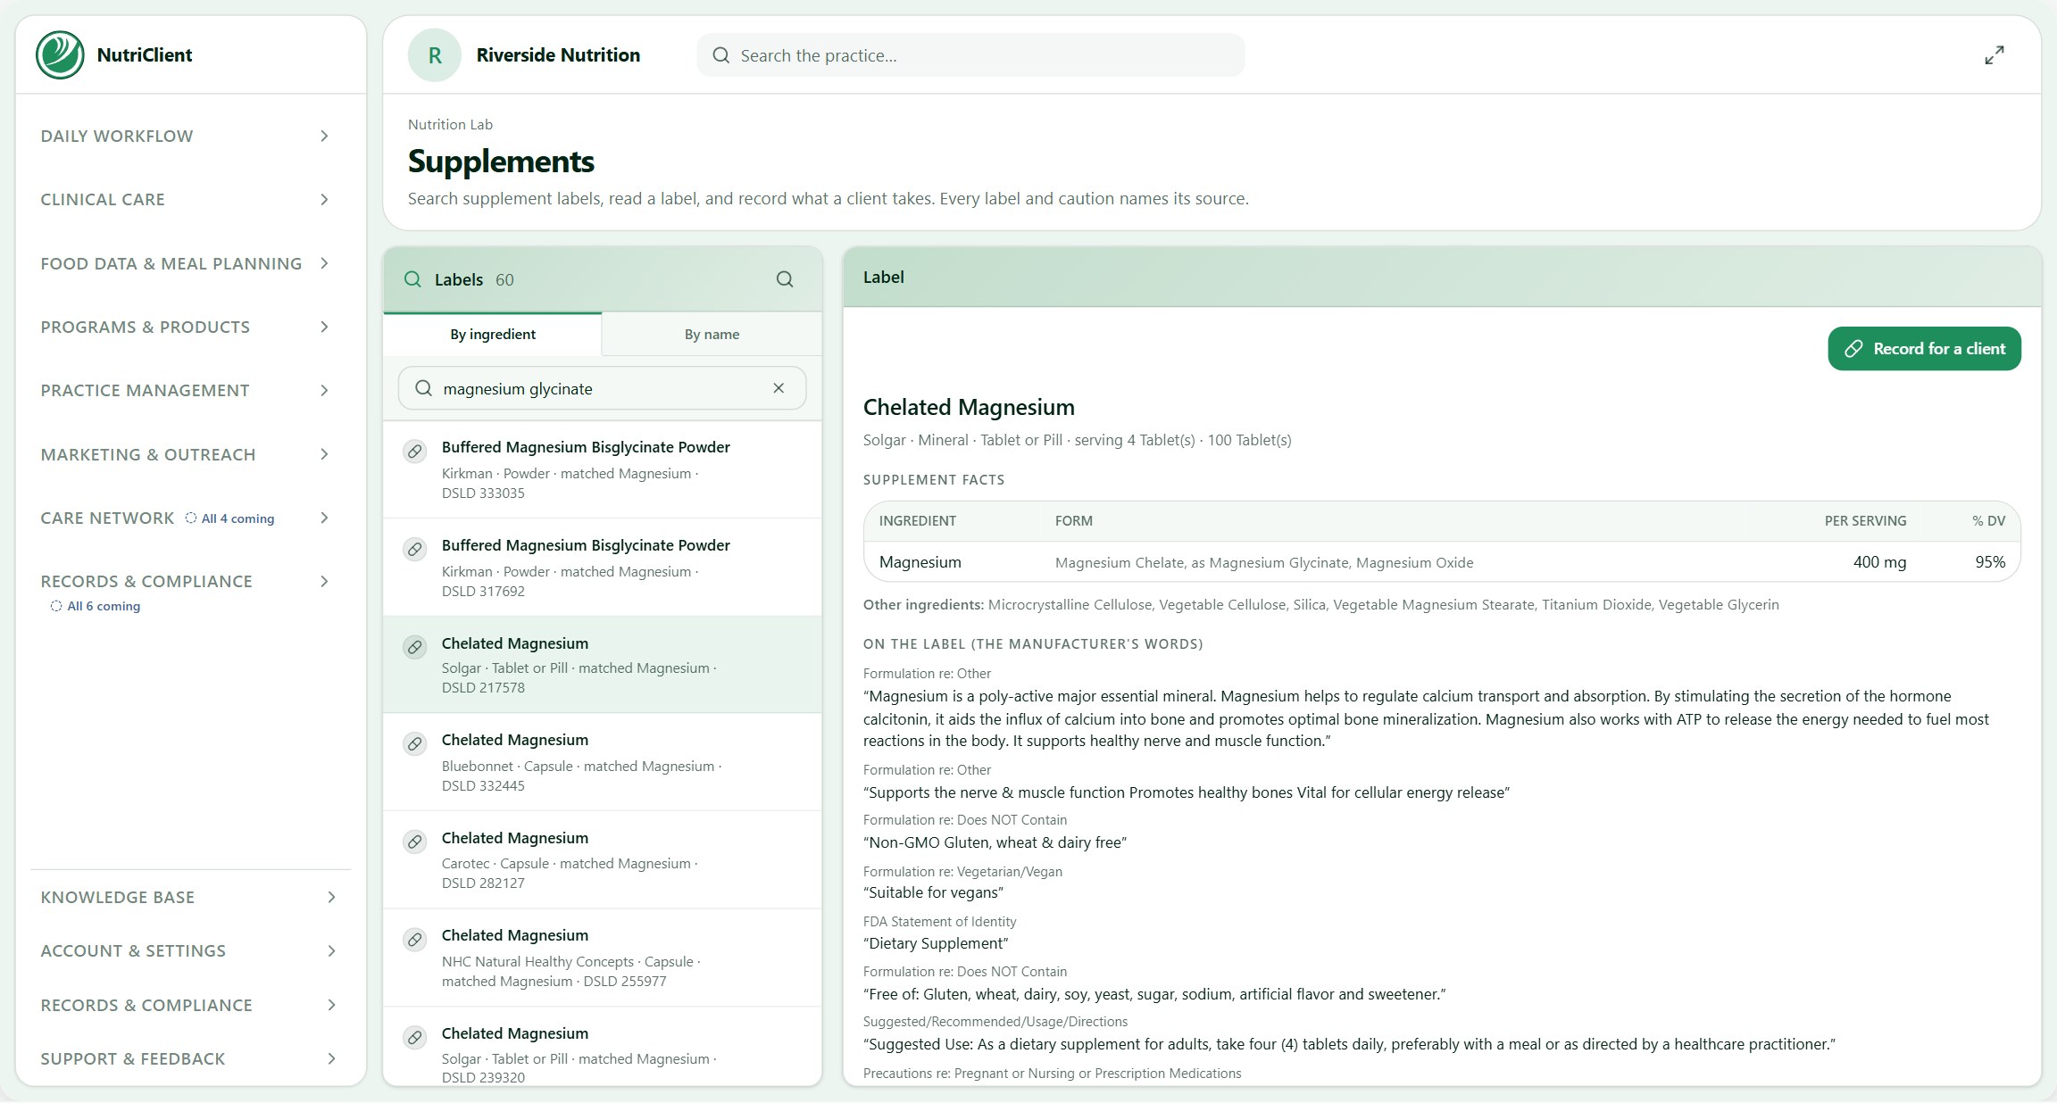This screenshot has height=1103, width=2057.
Task: Click pill icon for Carotec Chelated Magnesium
Action: (x=415, y=842)
